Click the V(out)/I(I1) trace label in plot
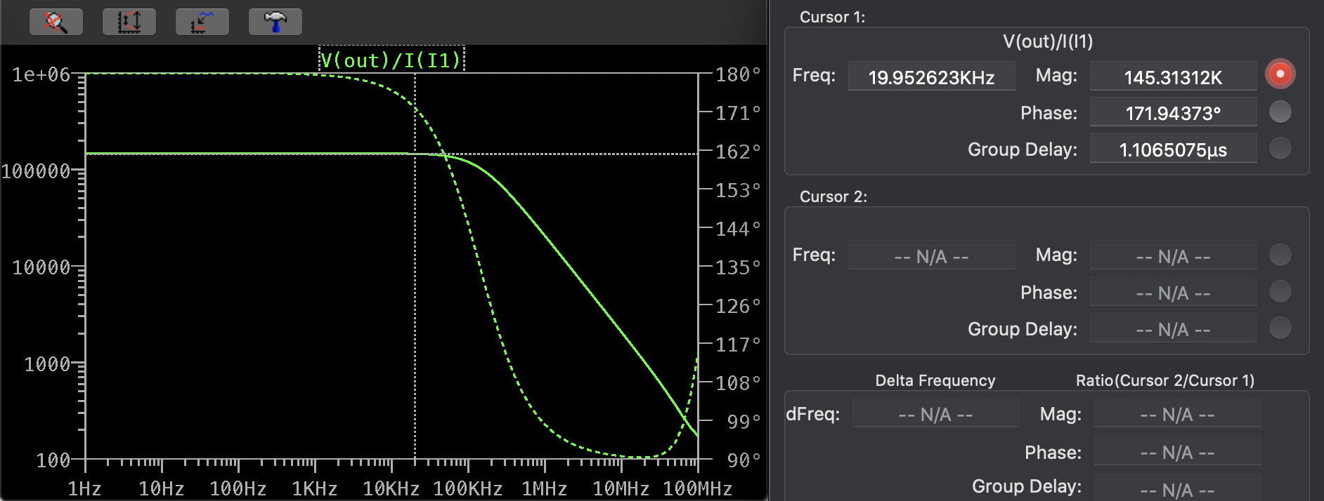The image size is (1324, 501). tap(391, 60)
